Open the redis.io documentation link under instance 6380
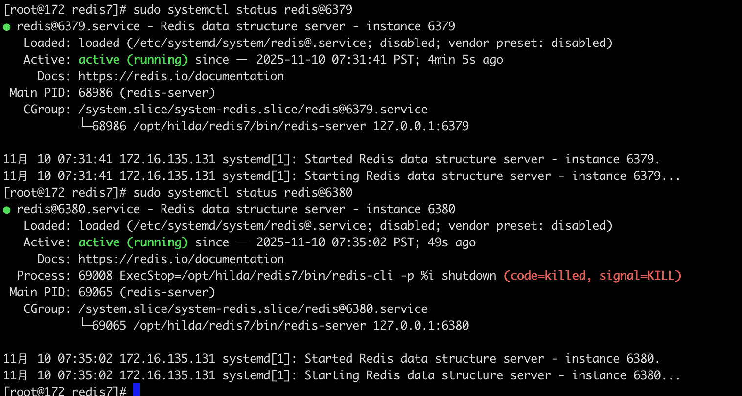Viewport: 742px width, 396px height. 181,259
